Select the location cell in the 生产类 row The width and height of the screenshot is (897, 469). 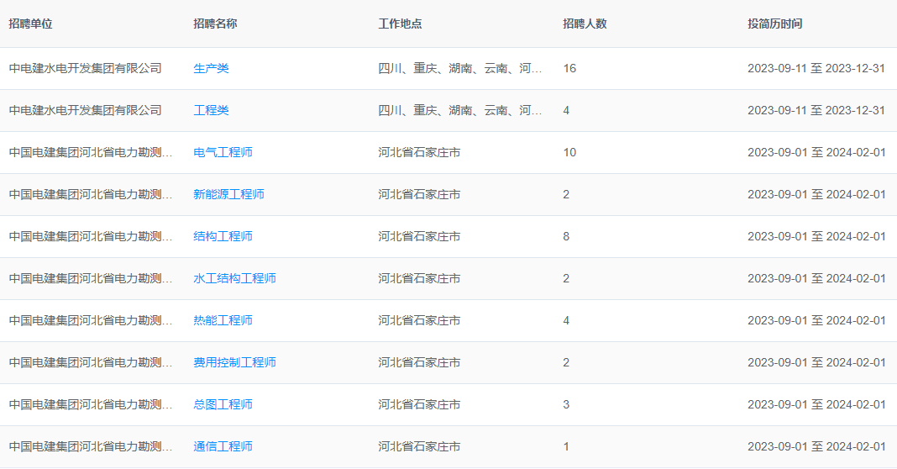[x=460, y=68]
